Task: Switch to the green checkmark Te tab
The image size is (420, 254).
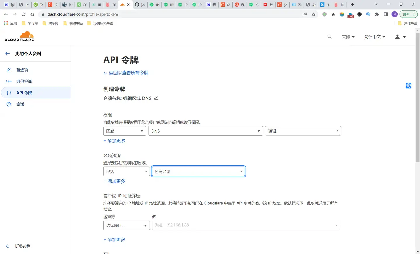Action: pyautogui.click(x=39, y=5)
